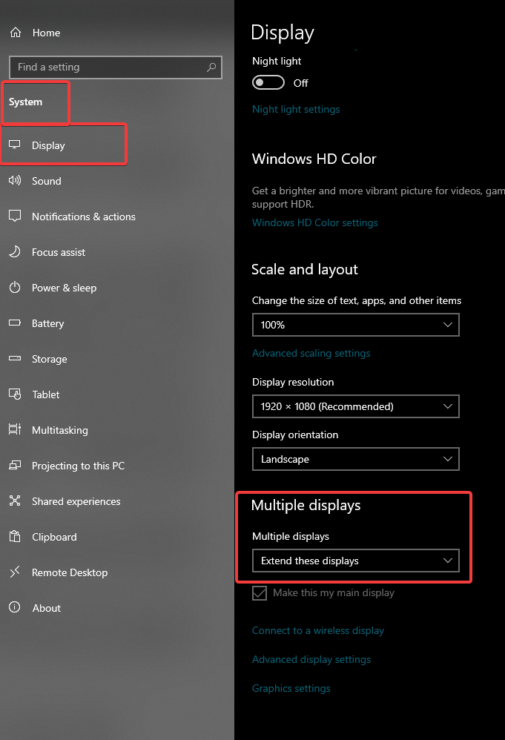Open Shared experiences settings
The width and height of the screenshot is (505, 740).
pos(76,501)
